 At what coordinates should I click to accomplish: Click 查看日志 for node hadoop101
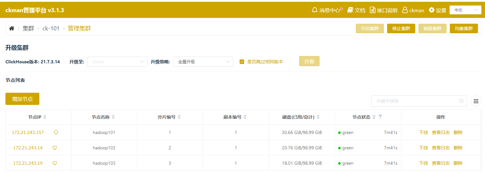441,132
